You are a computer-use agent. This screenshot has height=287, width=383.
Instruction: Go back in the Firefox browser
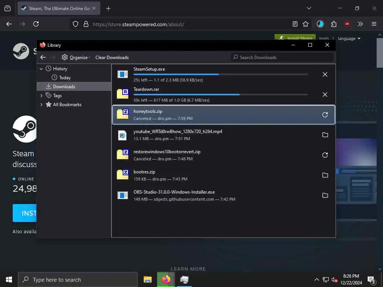pos(9,24)
